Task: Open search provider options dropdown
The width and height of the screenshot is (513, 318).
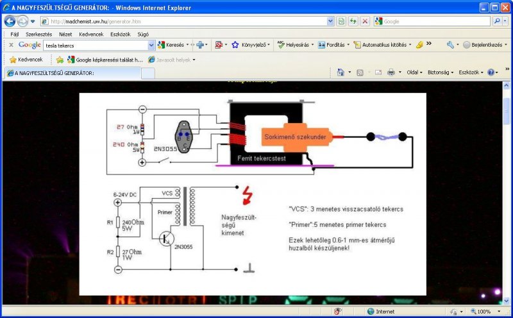Action: tap(505, 21)
